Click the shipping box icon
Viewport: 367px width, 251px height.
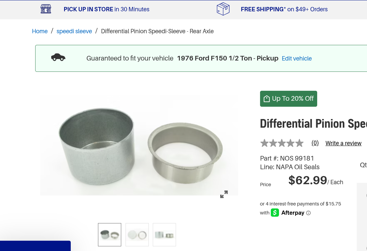(223, 9)
